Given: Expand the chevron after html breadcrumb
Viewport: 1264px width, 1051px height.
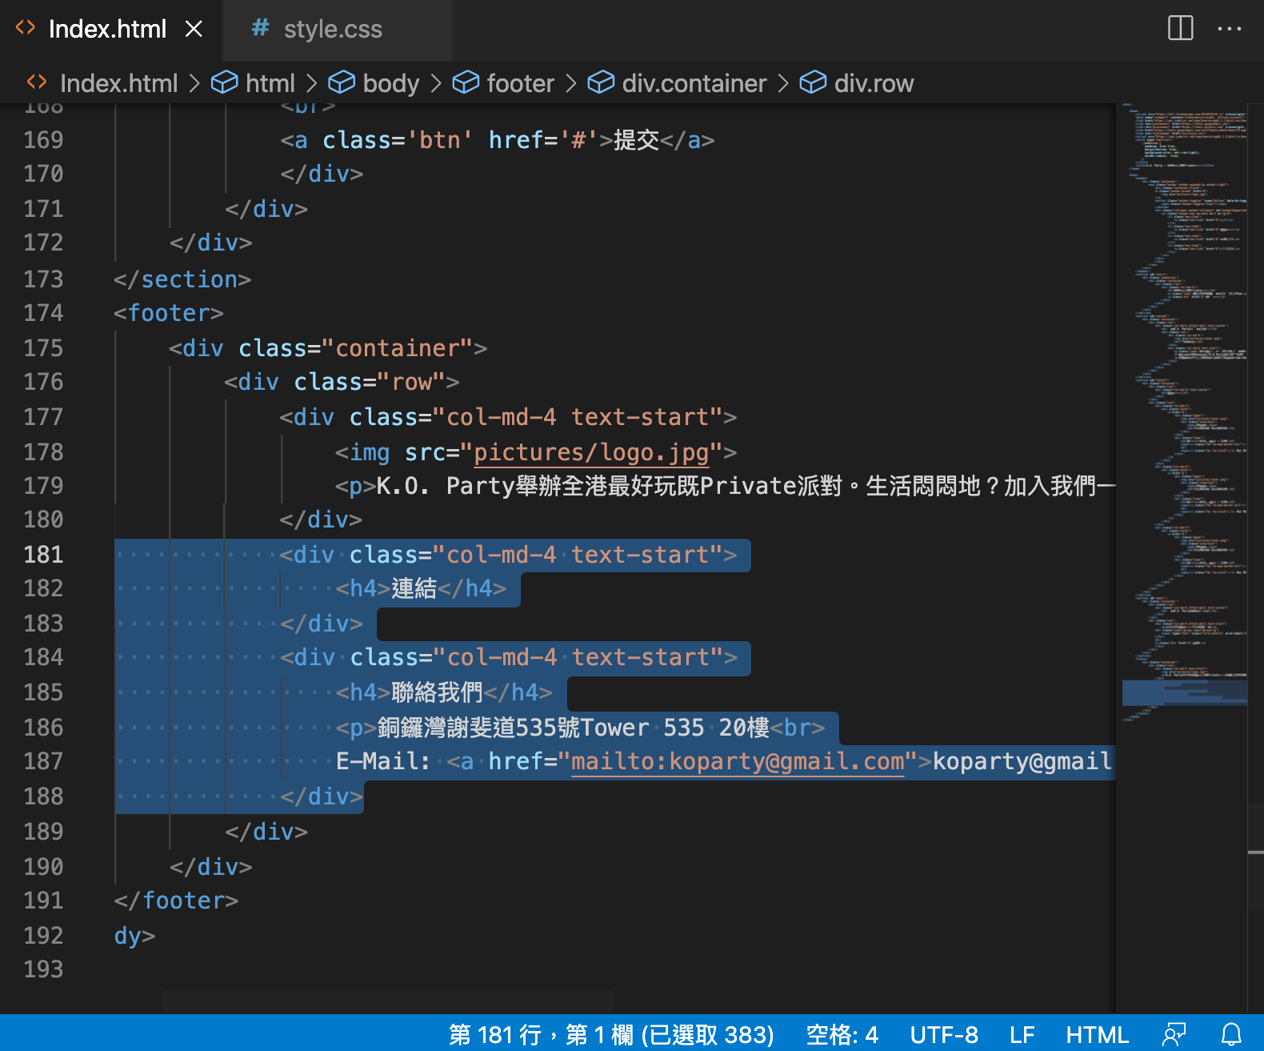Looking at the screenshot, I should 312,83.
